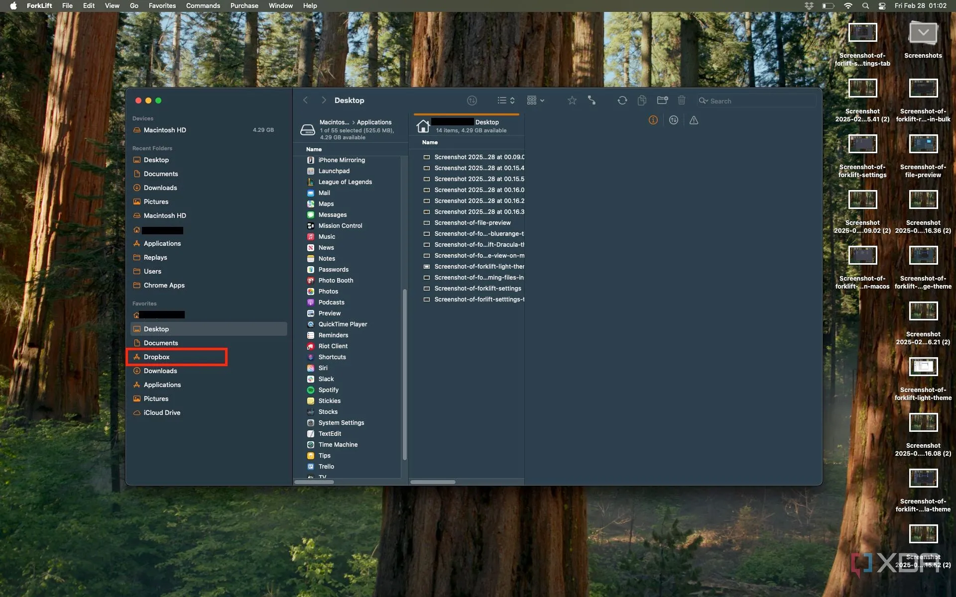The height and width of the screenshot is (597, 956).
Task: Click the warning triangle icon
Action: tap(694, 120)
